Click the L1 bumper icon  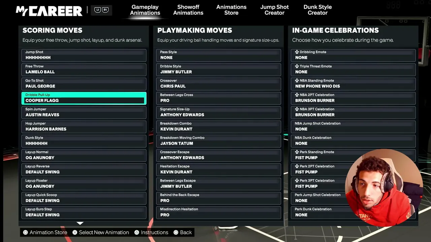point(98,10)
